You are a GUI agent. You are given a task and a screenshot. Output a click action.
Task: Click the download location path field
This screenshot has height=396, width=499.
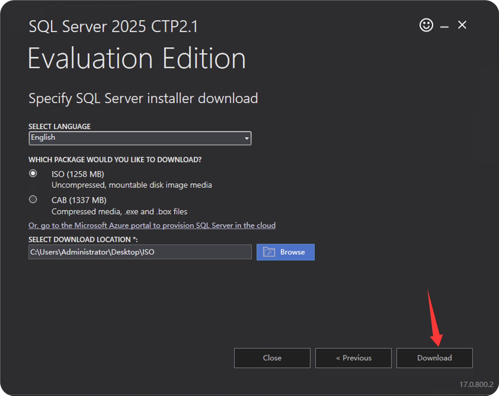point(140,252)
